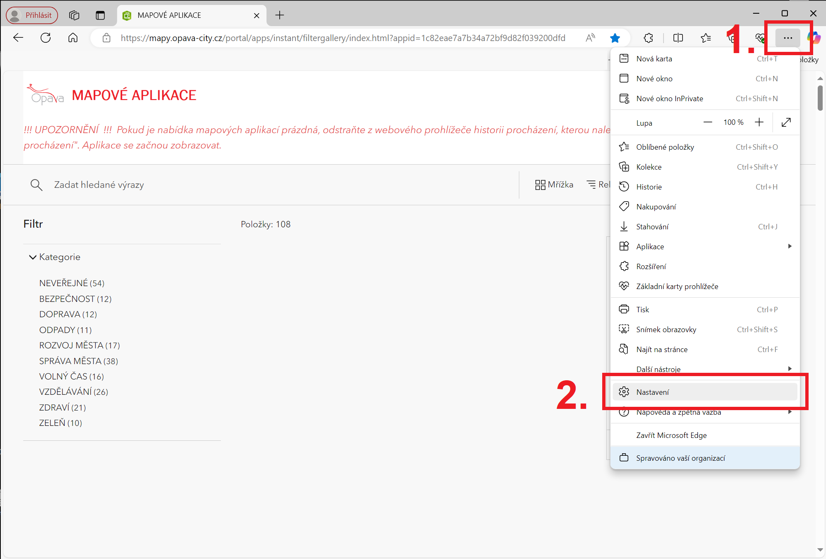Switch to Mřížka grid view

point(554,185)
